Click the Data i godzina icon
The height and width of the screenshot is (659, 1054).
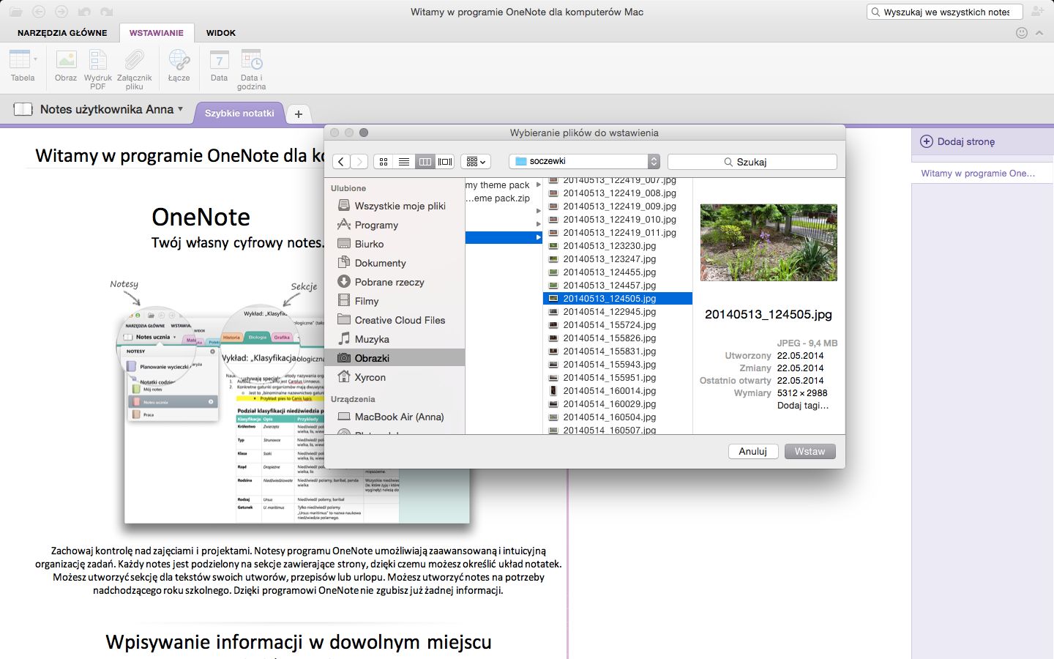click(252, 59)
